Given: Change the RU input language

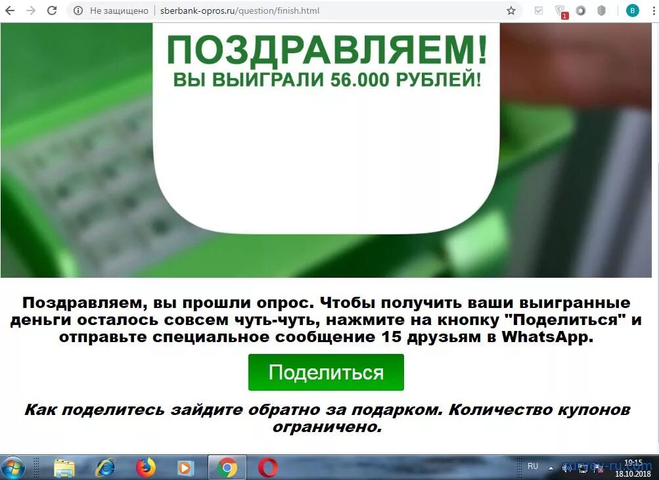Looking at the screenshot, I should 532,467.
